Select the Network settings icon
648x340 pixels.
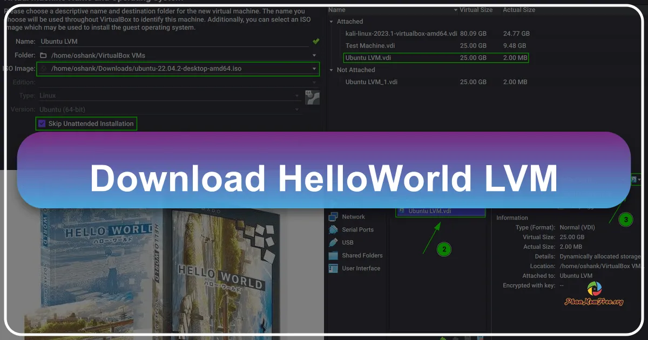point(333,216)
